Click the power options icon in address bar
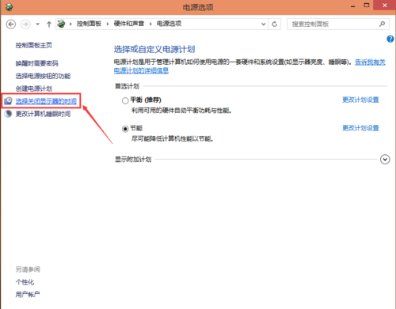Image resolution: width=396 pixels, height=309 pixels. tap(61, 24)
